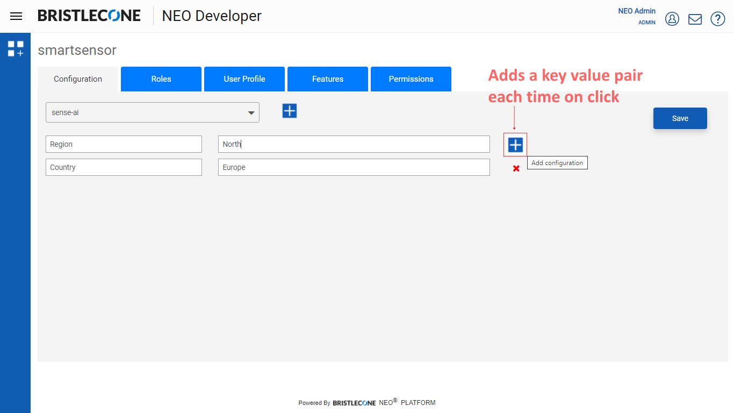Click the Add configuration tooltip
734x413 pixels.
coord(557,163)
